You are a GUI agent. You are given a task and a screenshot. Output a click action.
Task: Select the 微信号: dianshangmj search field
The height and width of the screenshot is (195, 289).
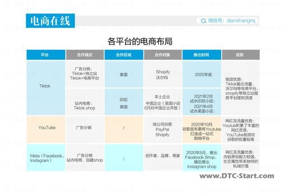click(227, 21)
